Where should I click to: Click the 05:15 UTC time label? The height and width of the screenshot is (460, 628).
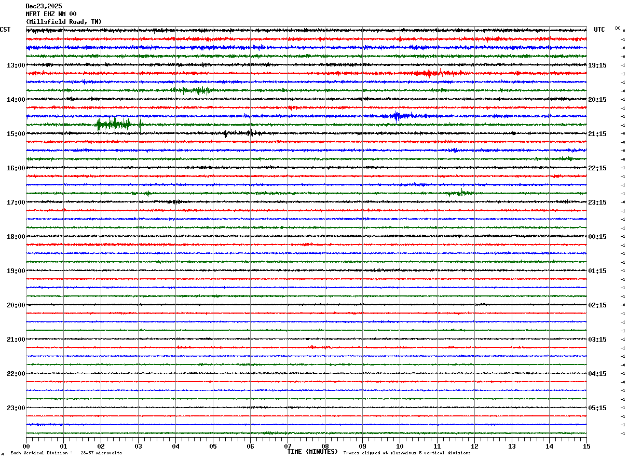pos(597,408)
